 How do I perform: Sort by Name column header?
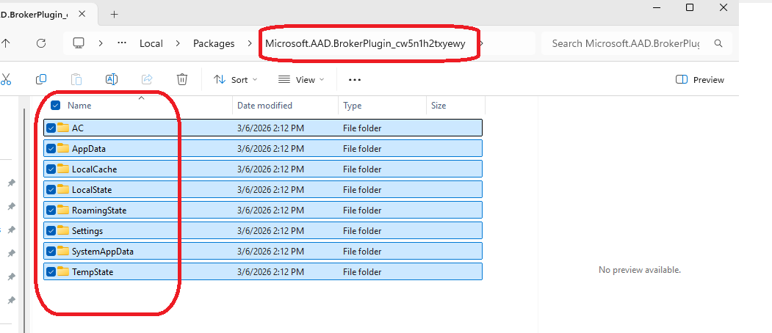(x=79, y=106)
